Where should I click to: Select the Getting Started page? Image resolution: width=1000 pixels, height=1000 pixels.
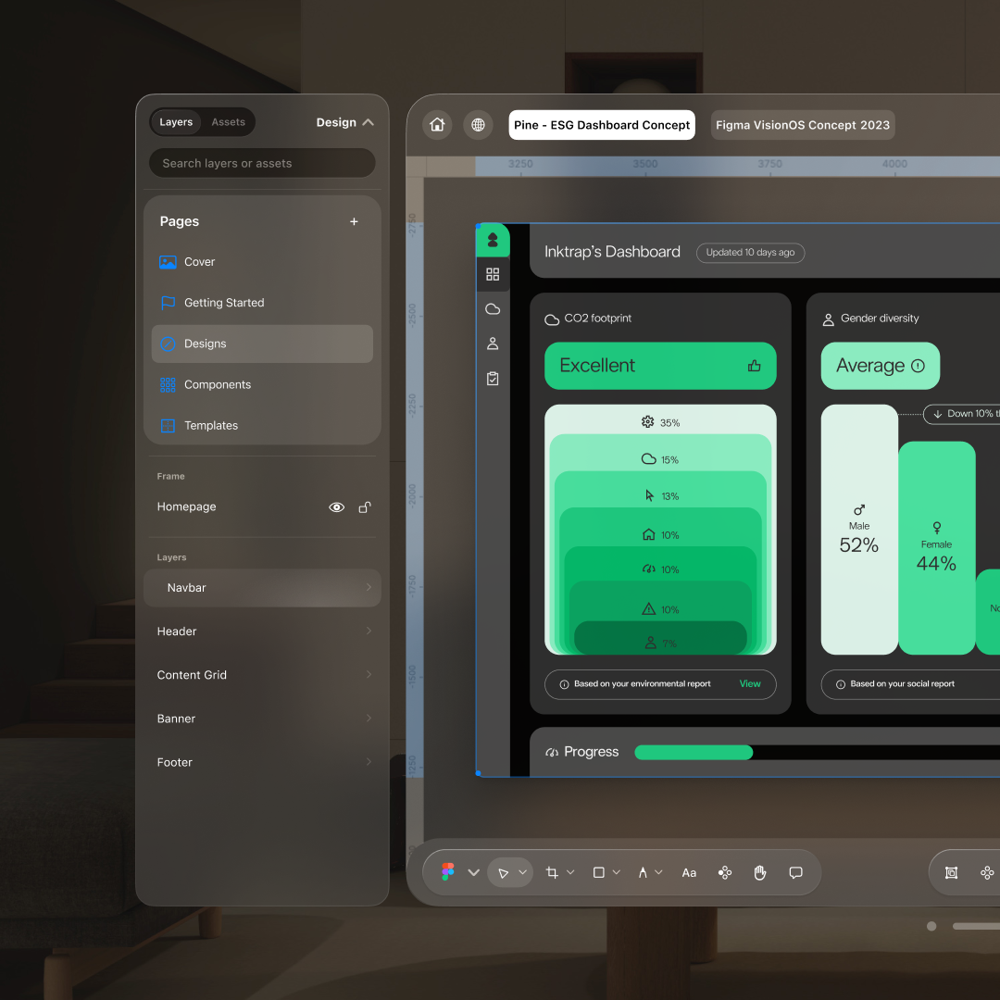point(262,302)
